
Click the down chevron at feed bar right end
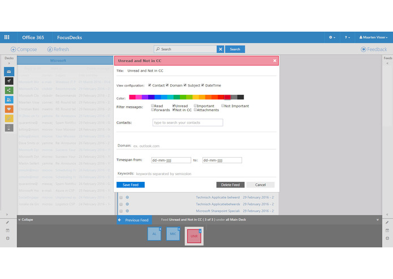pos(378,220)
